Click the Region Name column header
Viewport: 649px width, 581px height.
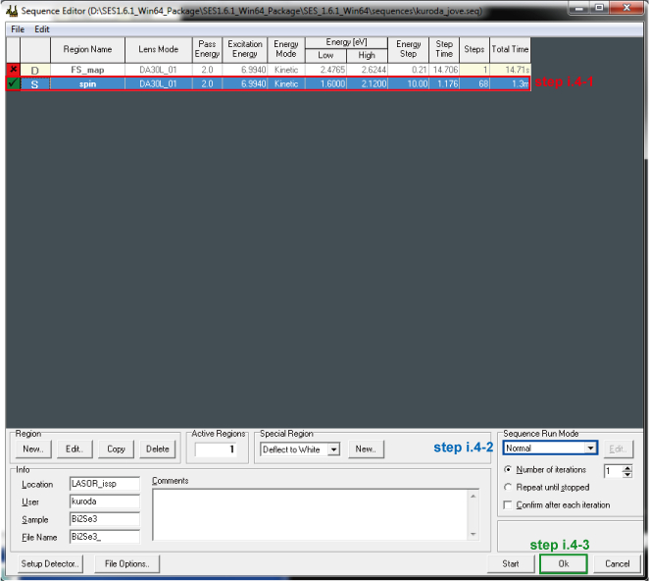click(x=87, y=50)
